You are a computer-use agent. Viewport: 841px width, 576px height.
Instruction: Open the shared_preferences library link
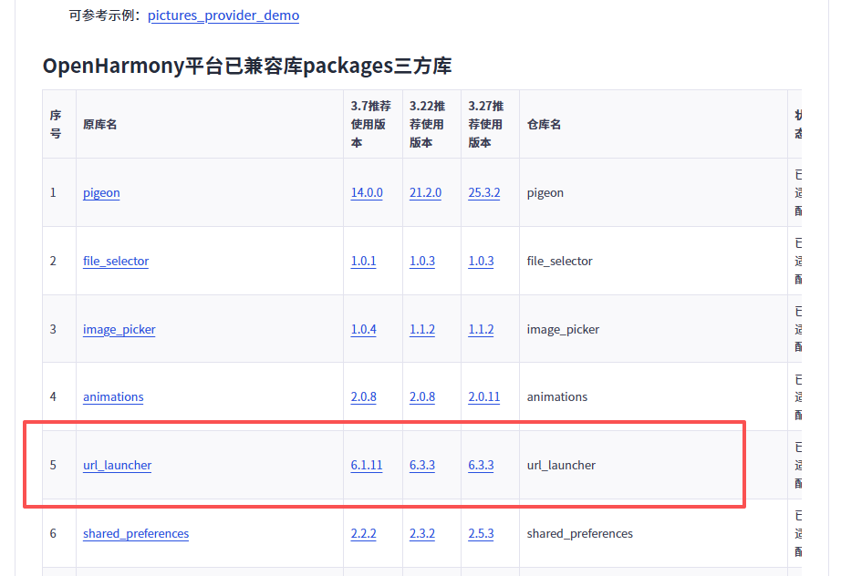pyautogui.click(x=136, y=534)
